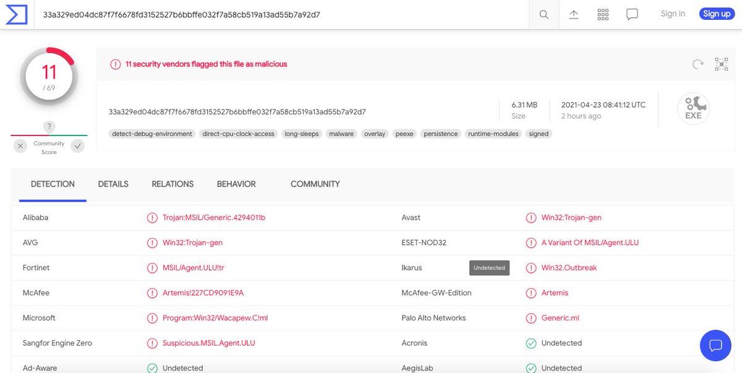Click the Sign up button
Image resolution: width=742 pixels, height=373 pixels.
point(717,14)
